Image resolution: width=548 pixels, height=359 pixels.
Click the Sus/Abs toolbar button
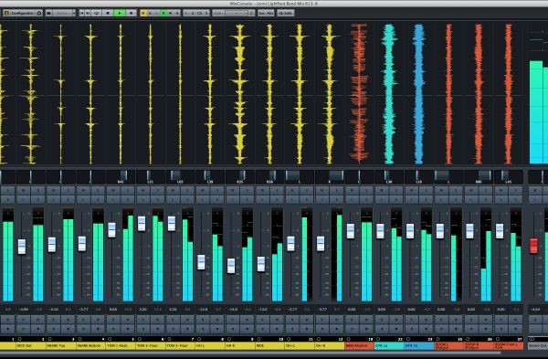(x=266, y=13)
